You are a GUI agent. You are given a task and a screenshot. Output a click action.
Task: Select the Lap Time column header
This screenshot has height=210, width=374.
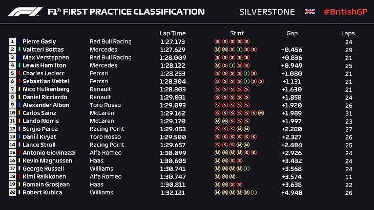point(172,33)
